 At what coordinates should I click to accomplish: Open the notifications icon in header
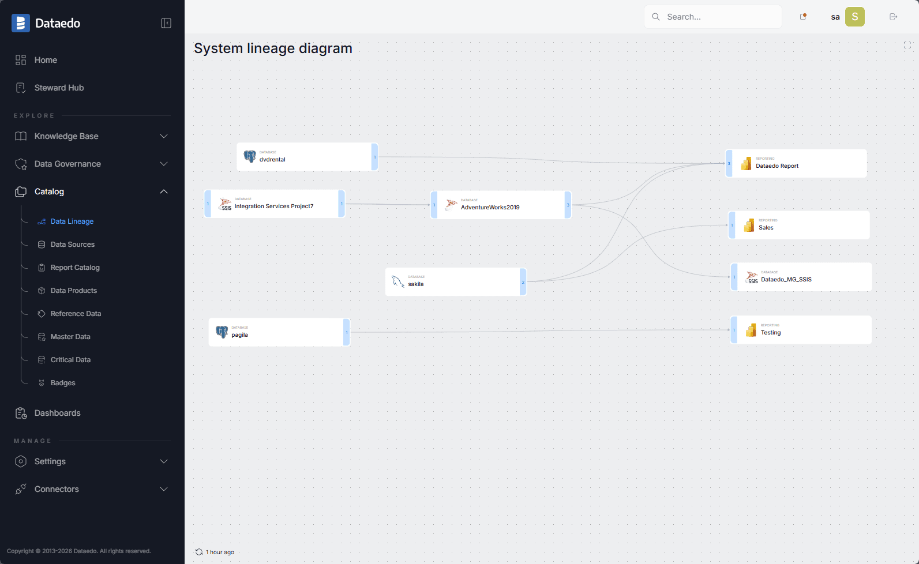coord(803,17)
